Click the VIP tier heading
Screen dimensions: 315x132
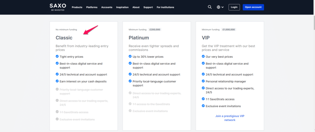click(206, 38)
